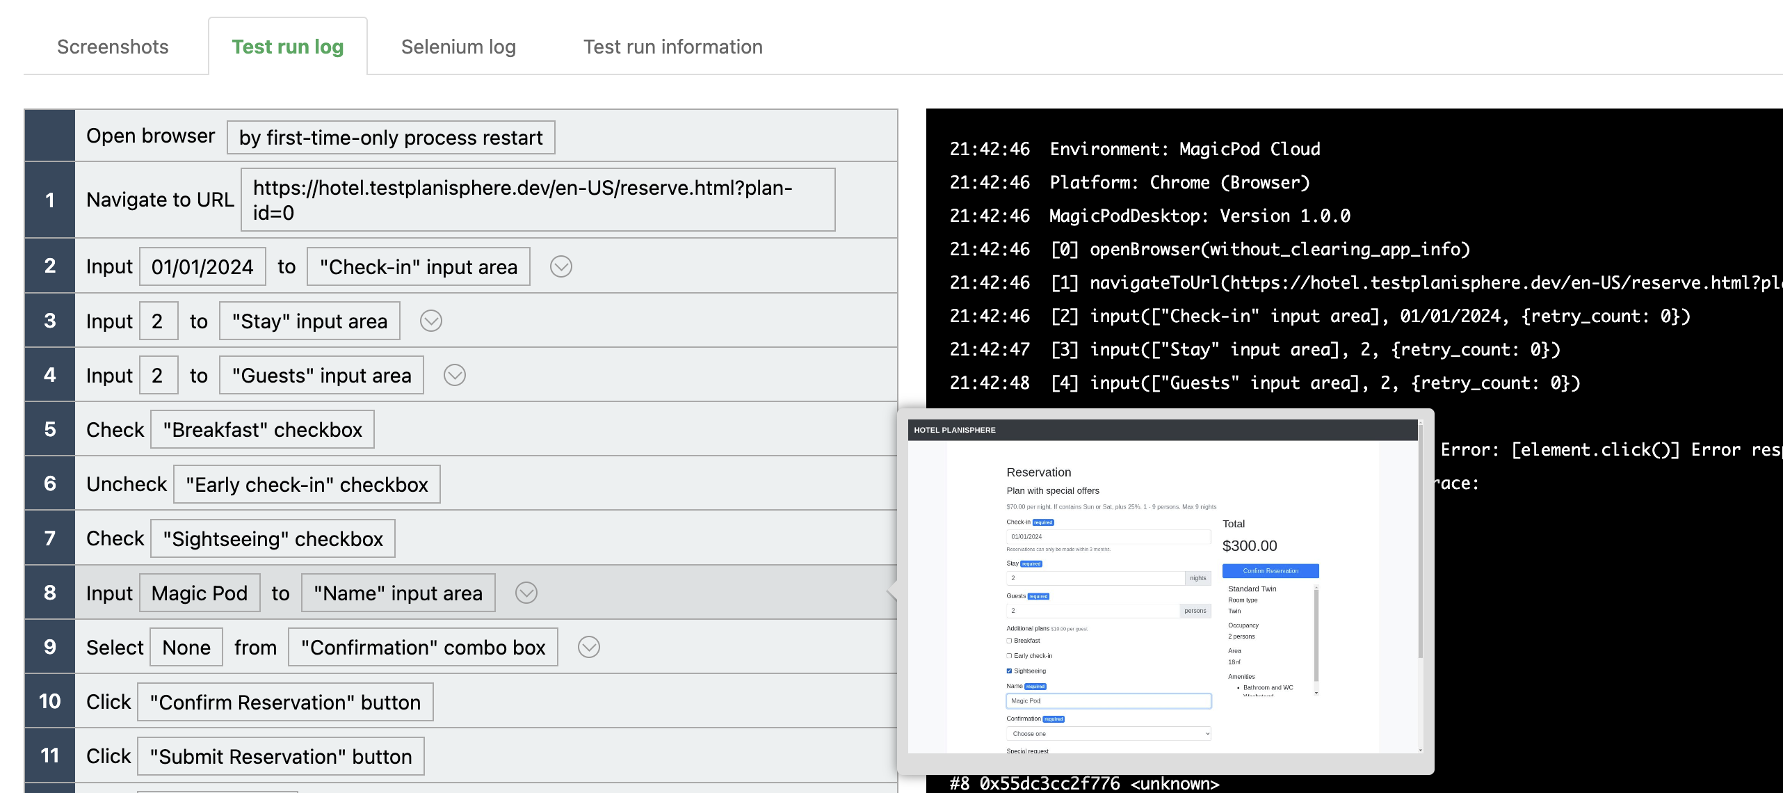The height and width of the screenshot is (793, 1783).
Task: Click the Name field in preview showing Magic Pod
Action: 1108,701
